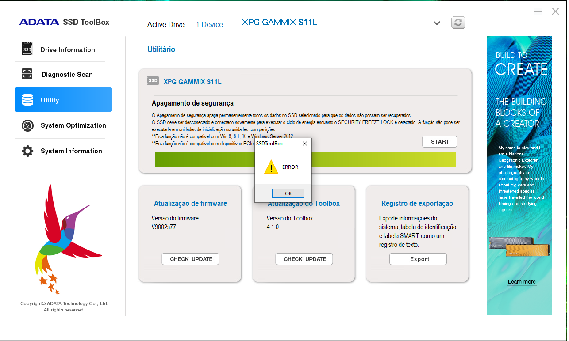Viewport: 569px width, 341px height.
Task: Select the Utility section
Action: pos(63,100)
